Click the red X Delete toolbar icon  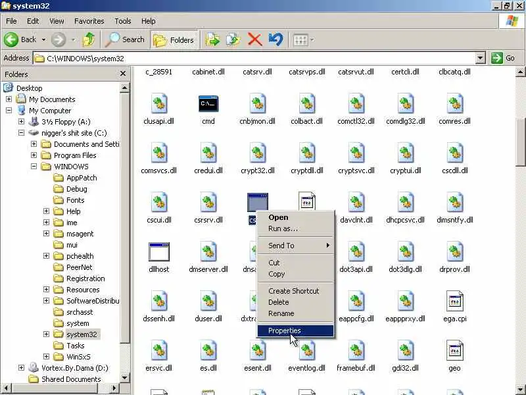[254, 39]
